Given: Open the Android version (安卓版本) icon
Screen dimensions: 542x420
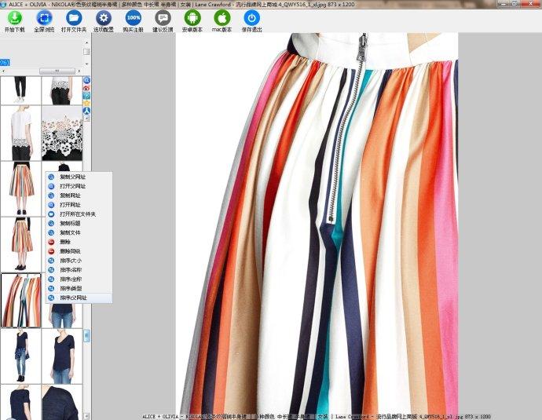Looking at the screenshot, I should (192, 21).
